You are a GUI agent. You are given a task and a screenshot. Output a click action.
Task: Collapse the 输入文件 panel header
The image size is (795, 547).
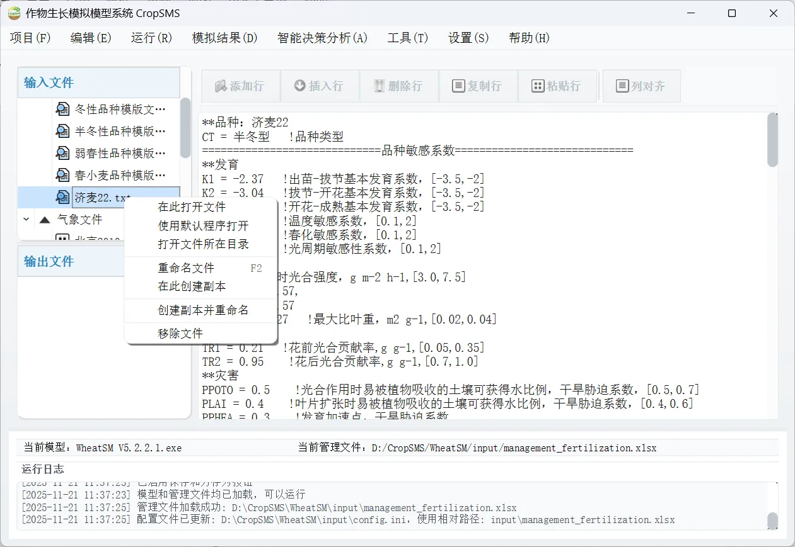pyautogui.click(x=49, y=82)
